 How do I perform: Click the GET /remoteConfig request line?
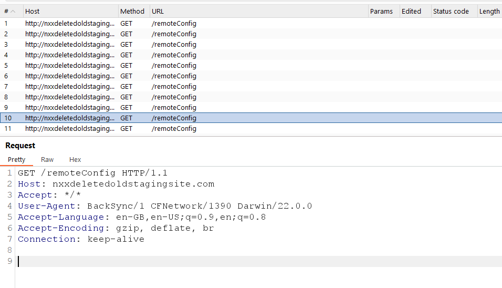[92, 173]
